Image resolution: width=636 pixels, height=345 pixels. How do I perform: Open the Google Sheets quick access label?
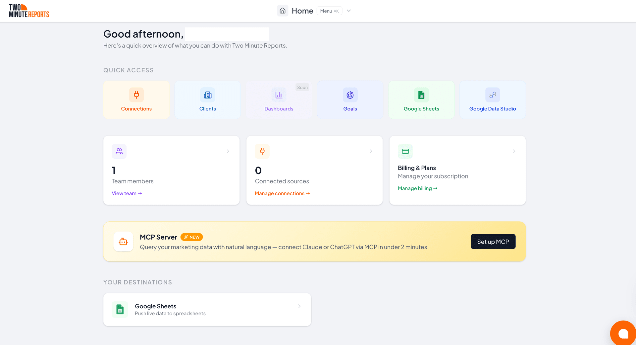pyautogui.click(x=421, y=109)
